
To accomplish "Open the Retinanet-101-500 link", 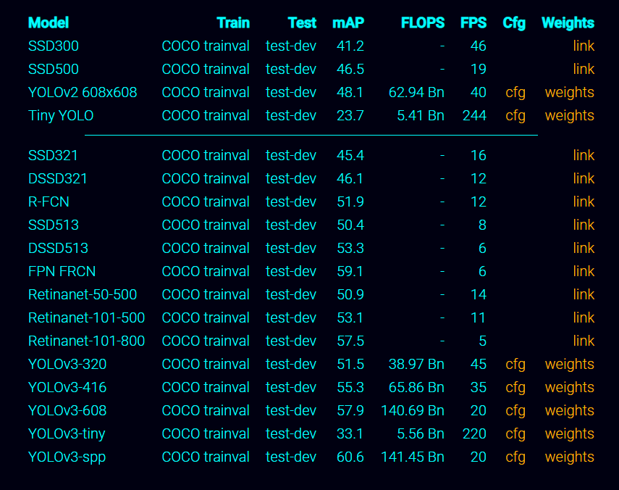I will pos(584,317).
